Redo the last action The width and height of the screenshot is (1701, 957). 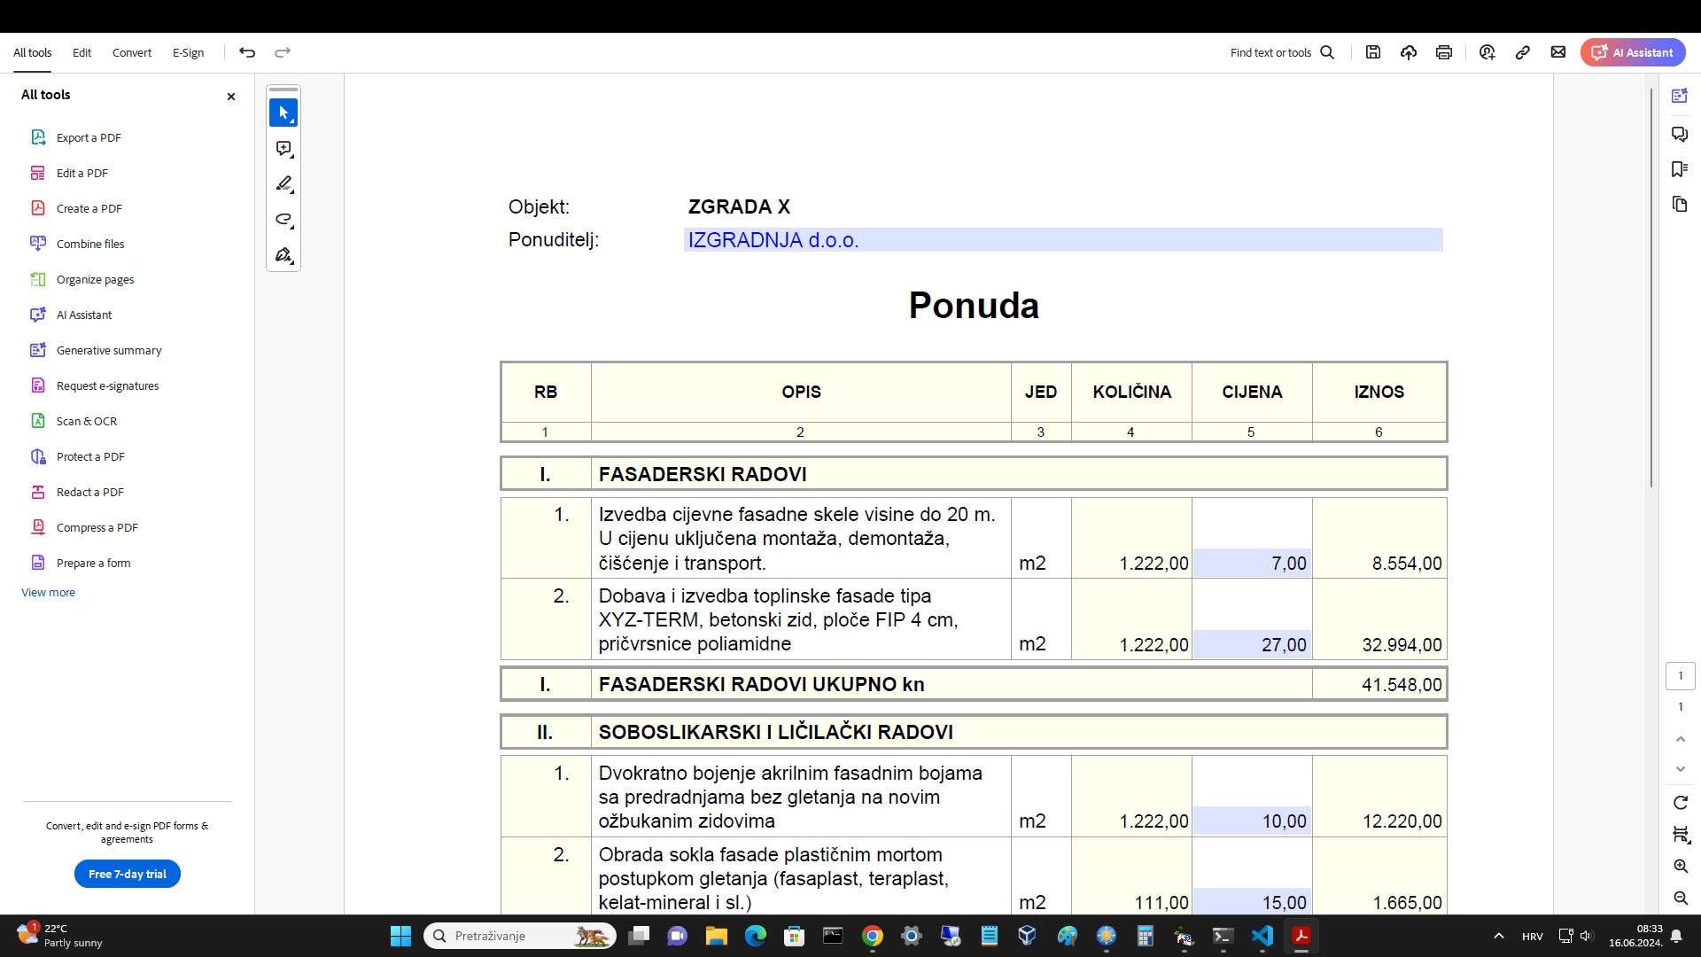pyautogui.click(x=283, y=52)
